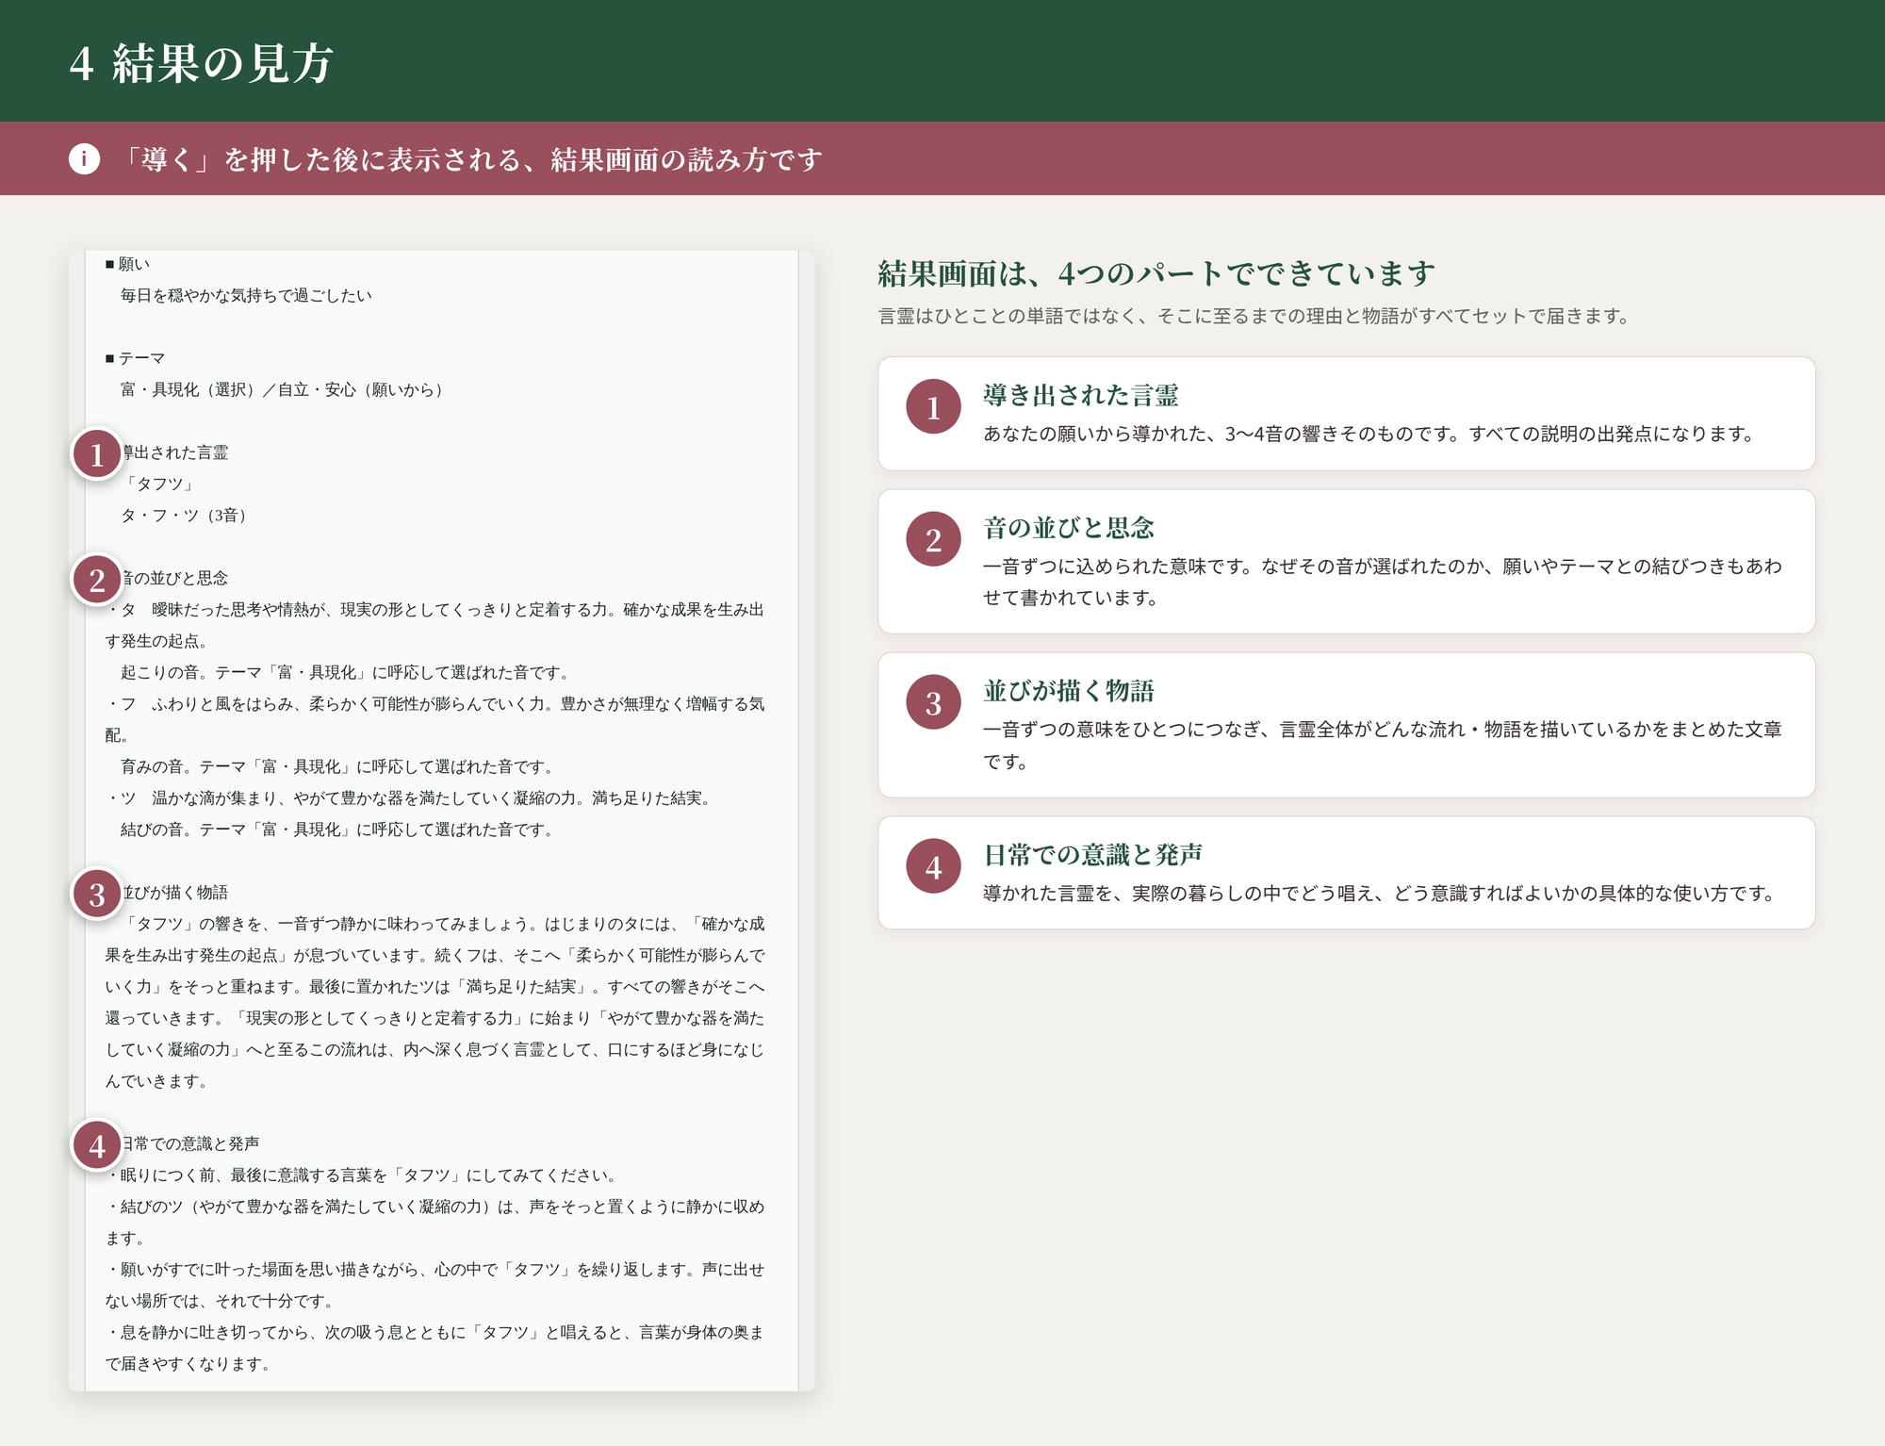
Task: Click the description 一音ずつに込められた意味です
Action: [x=1382, y=582]
